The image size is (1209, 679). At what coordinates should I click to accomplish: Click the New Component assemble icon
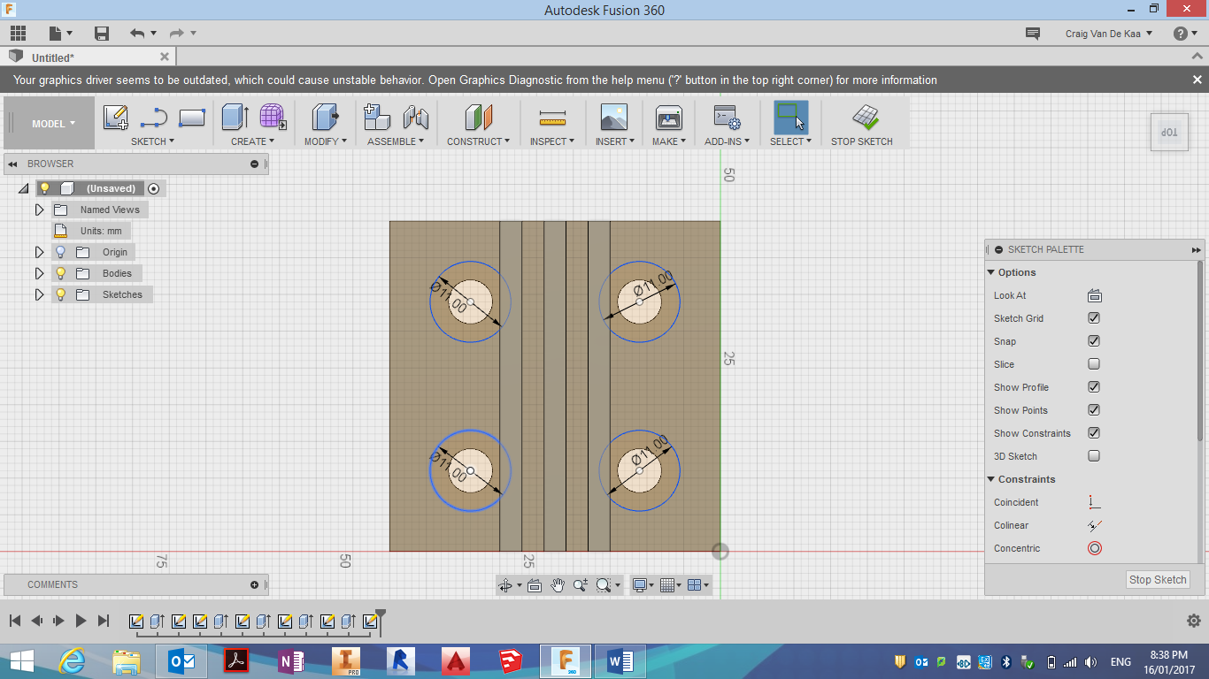point(377,118)
